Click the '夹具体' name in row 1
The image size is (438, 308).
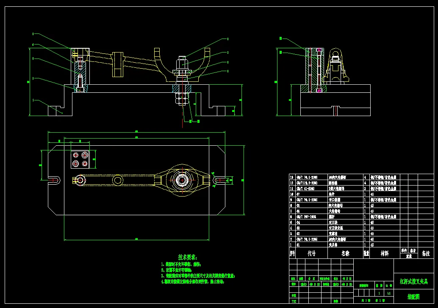point(333,245)
